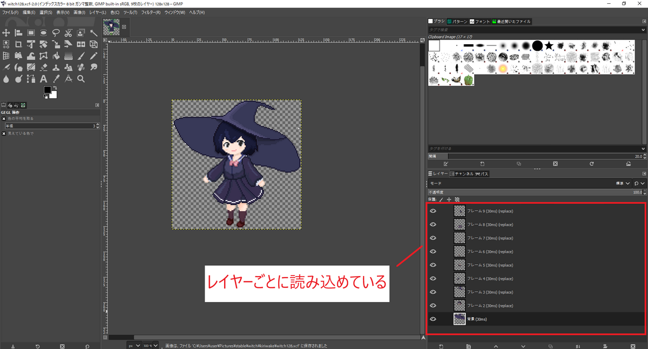Select the Bucket Fill tool
The image size is (648, 349).
pyautogui.click(x=56, y=56)
